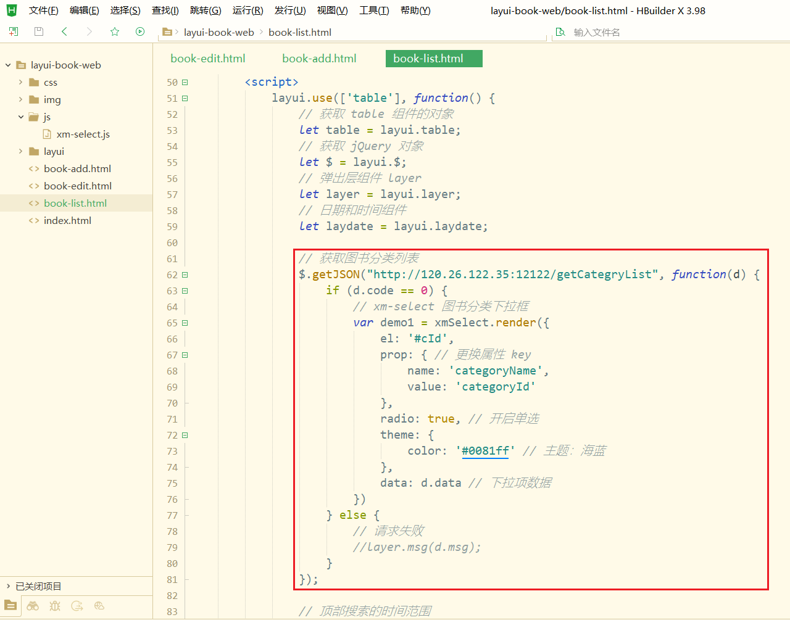Open the 帮助(Y) menu
The height and width of the screenshot is (620, 790).
coord(415,10)
